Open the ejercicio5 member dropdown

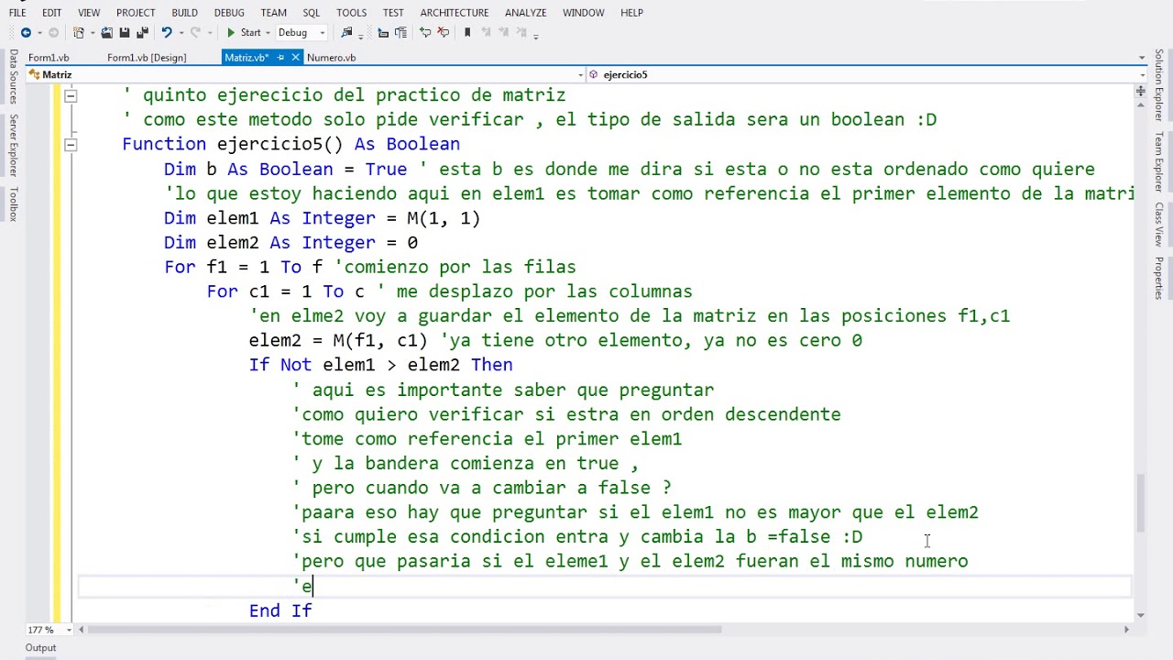pyautogui.click(x=867, y=74)
